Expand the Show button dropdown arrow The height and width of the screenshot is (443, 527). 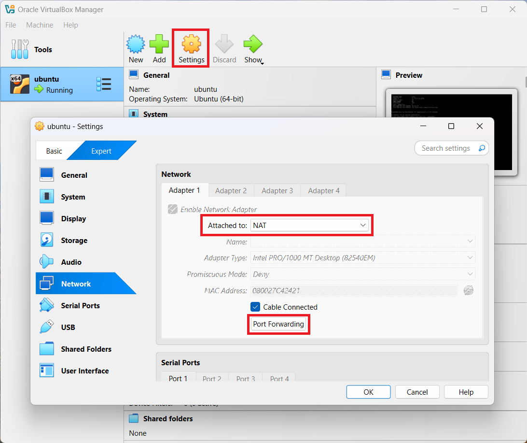click(x=262, y=63)
